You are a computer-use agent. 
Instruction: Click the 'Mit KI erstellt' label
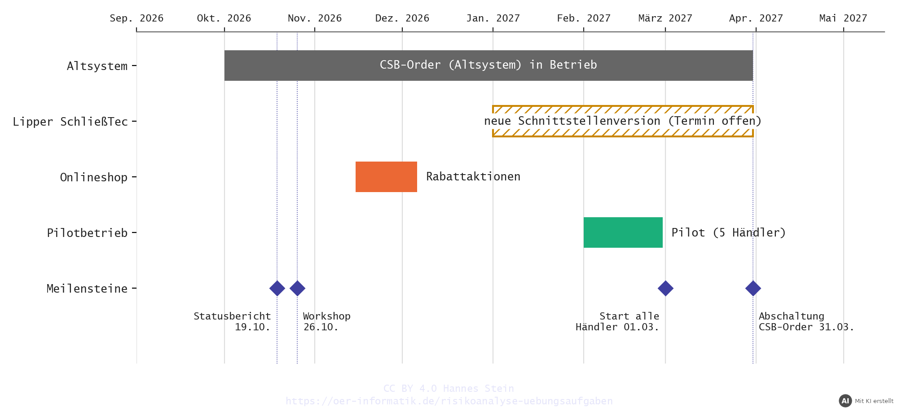click(x=874, y=401)
